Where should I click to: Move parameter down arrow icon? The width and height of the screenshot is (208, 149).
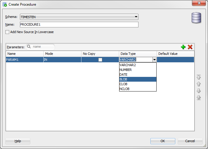click(x=198, y=91)
